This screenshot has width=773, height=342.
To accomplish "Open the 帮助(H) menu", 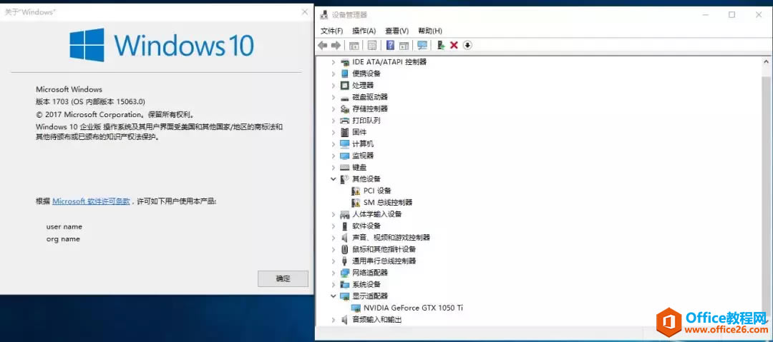I will click(x=430, y=31).
